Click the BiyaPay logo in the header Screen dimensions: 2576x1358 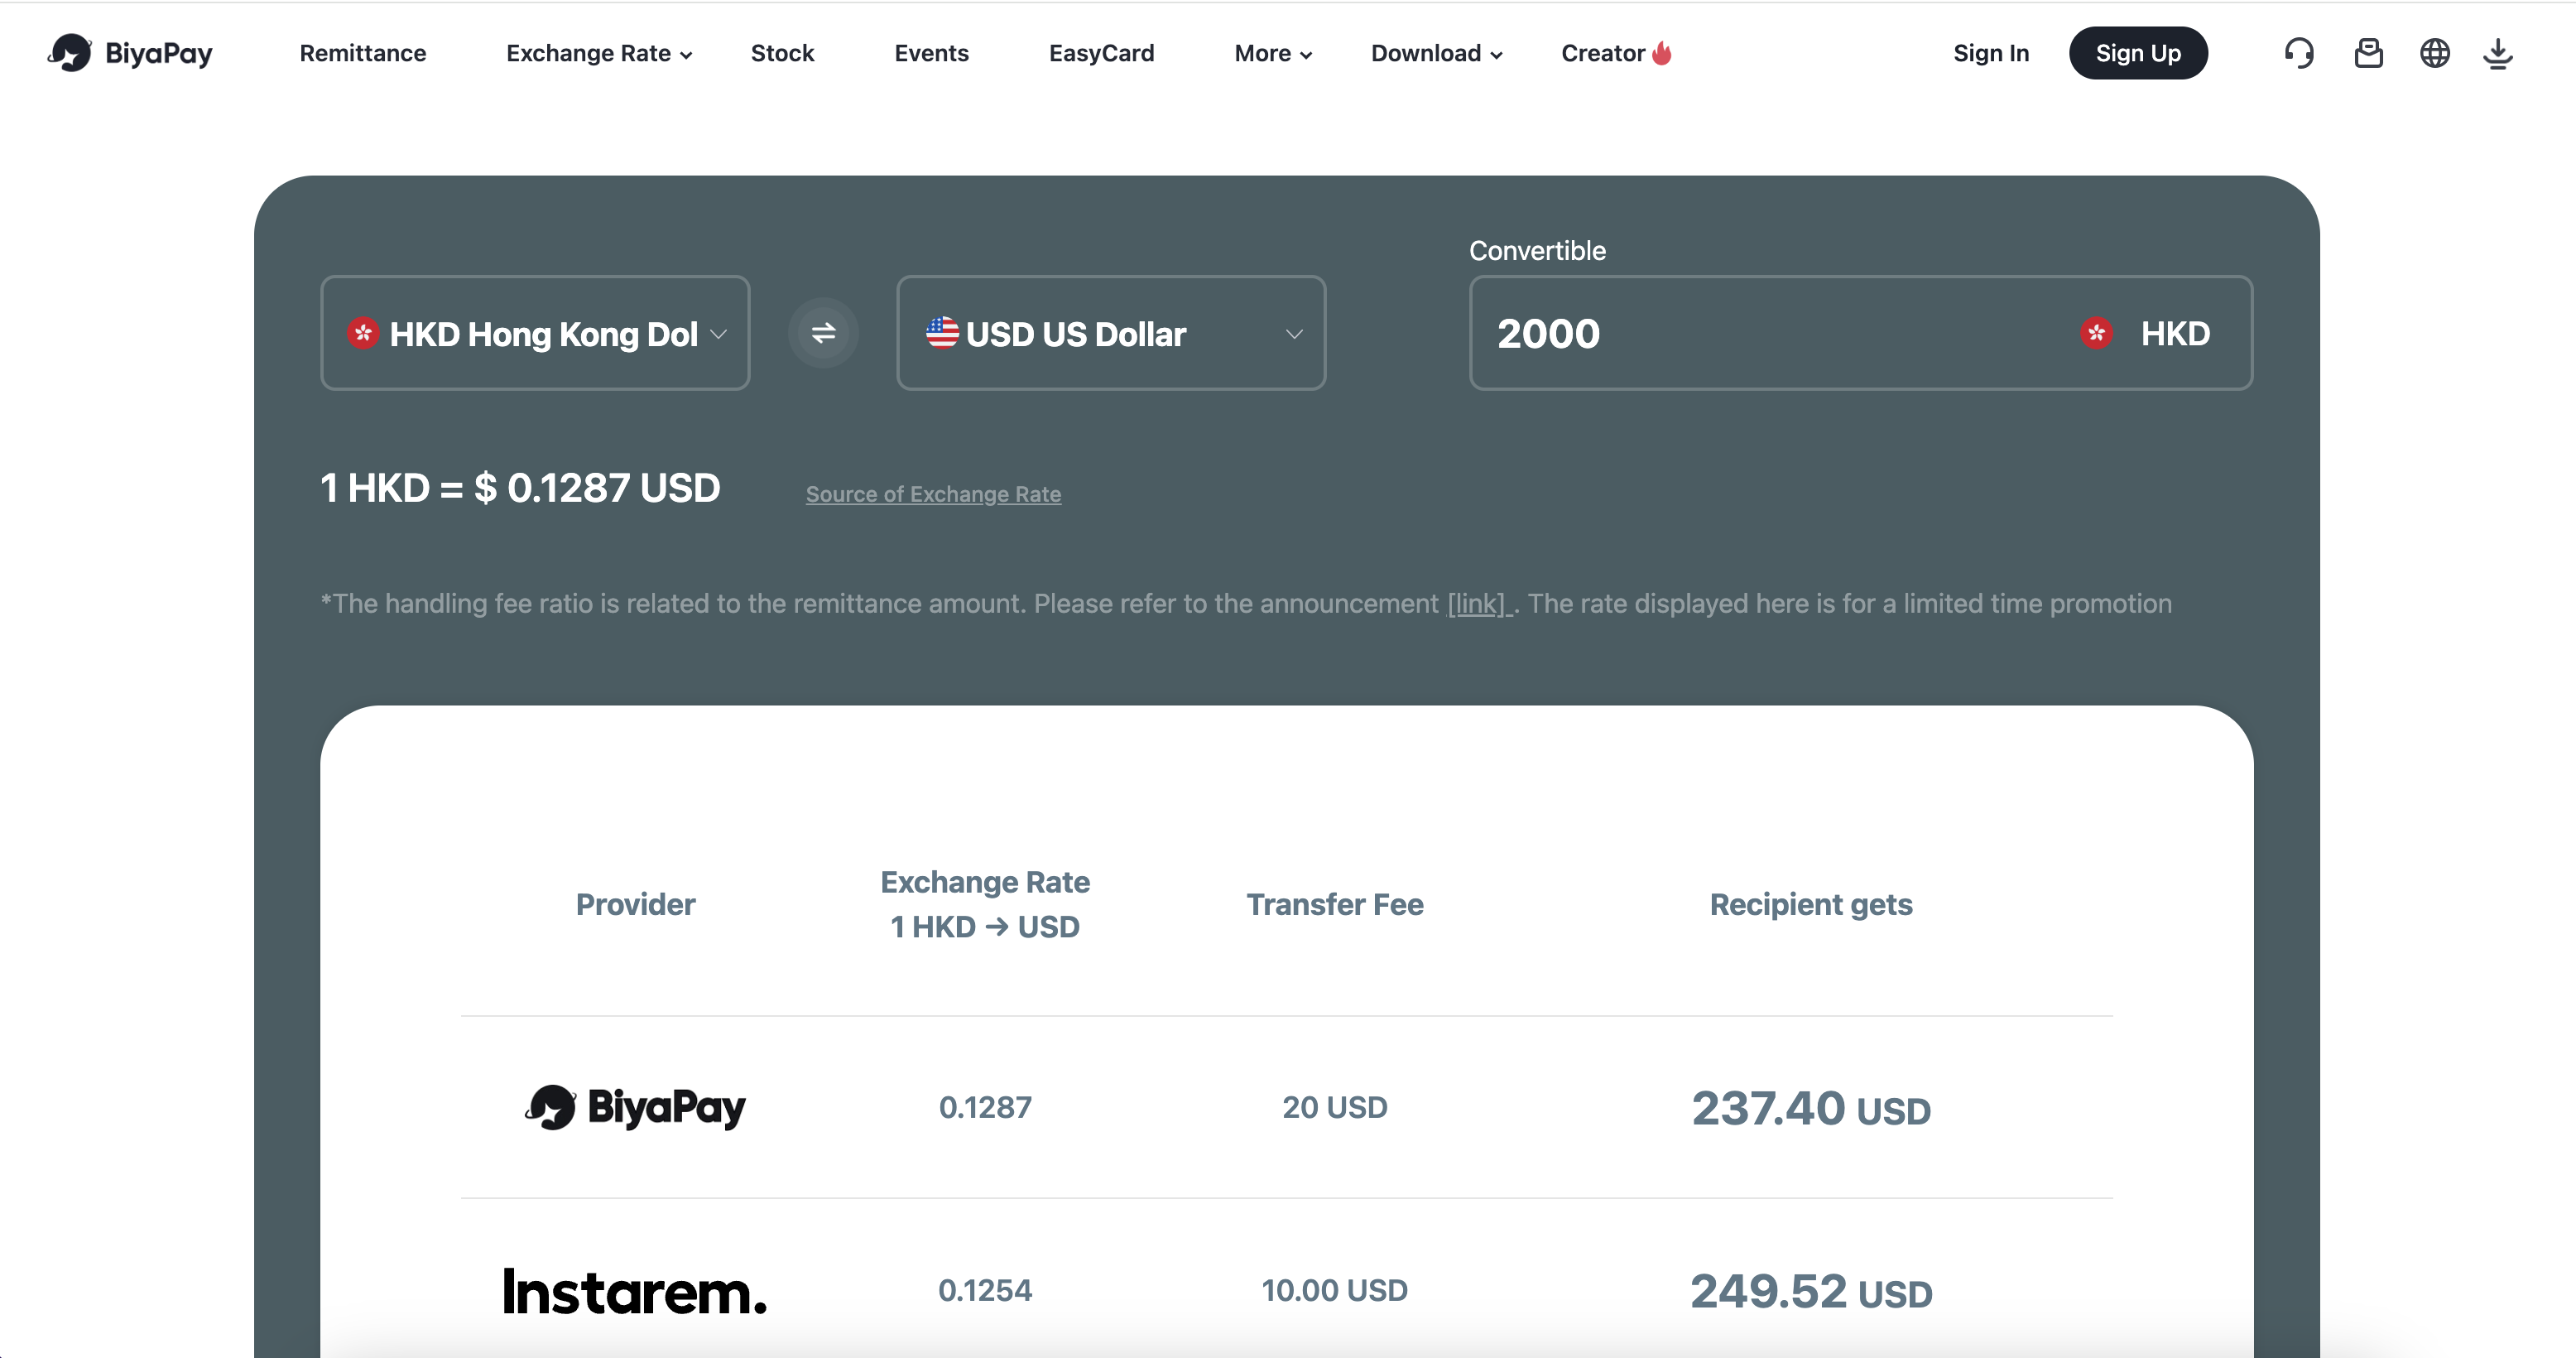130,53
